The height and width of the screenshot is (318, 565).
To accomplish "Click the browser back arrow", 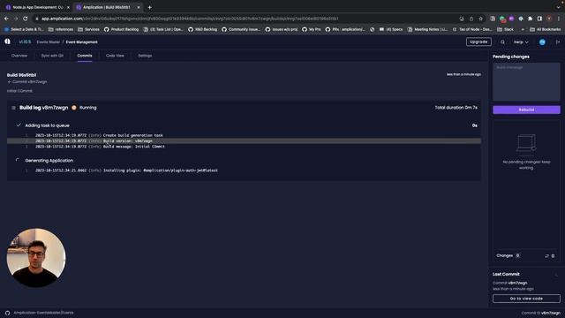I will (6, 19).
